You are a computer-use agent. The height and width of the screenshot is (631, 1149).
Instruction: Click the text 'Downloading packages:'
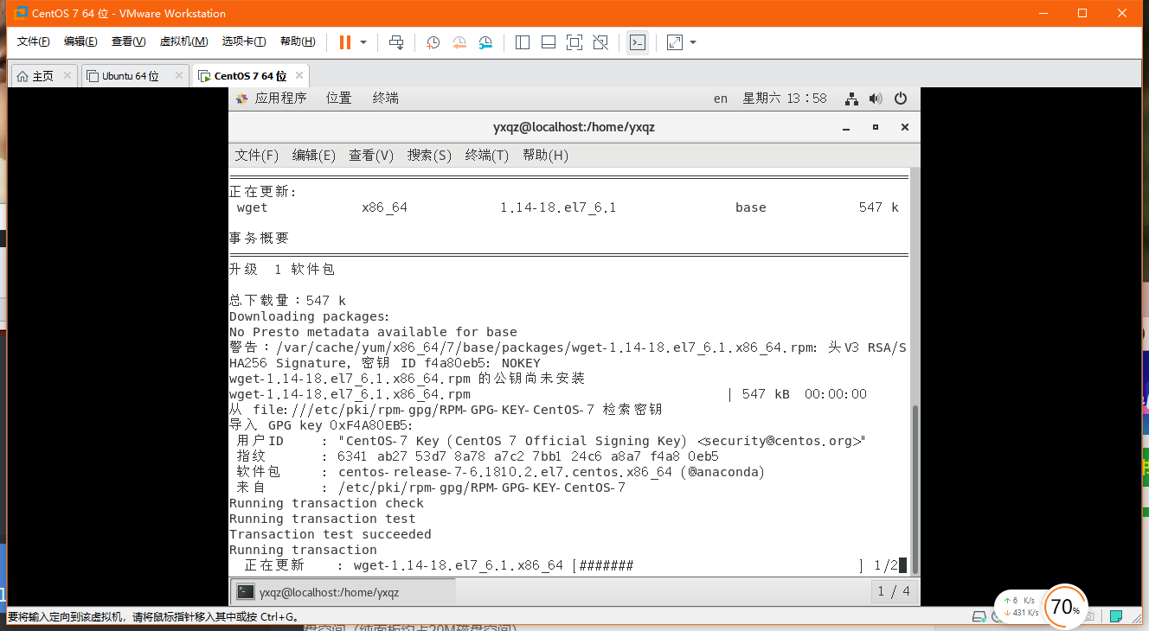click(x=310, y=316)
